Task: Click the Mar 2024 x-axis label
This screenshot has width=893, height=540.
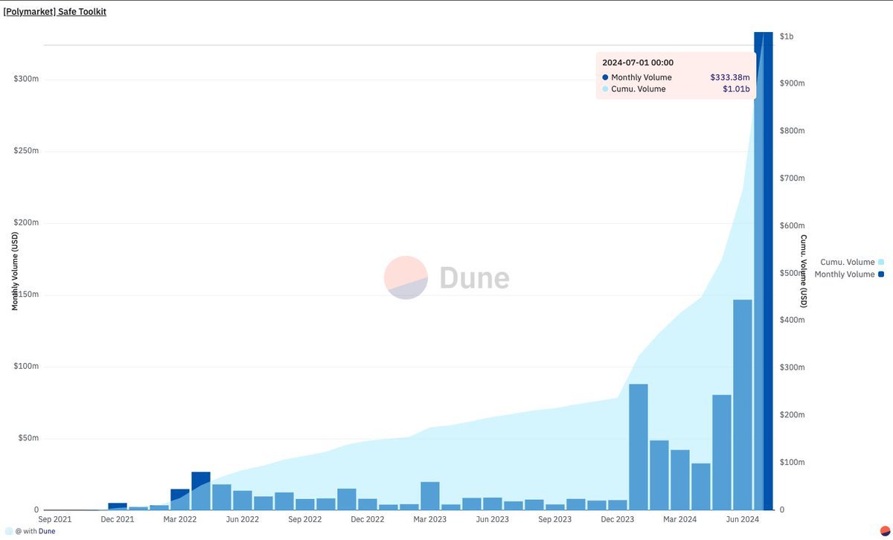Action: 680,520
